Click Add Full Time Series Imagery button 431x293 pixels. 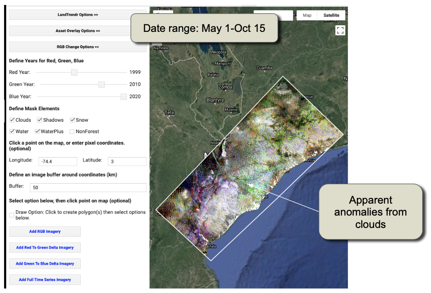tap(45, 280)
